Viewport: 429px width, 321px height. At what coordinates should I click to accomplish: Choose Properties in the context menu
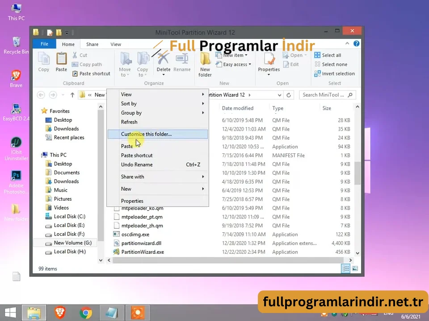(158, 201)
